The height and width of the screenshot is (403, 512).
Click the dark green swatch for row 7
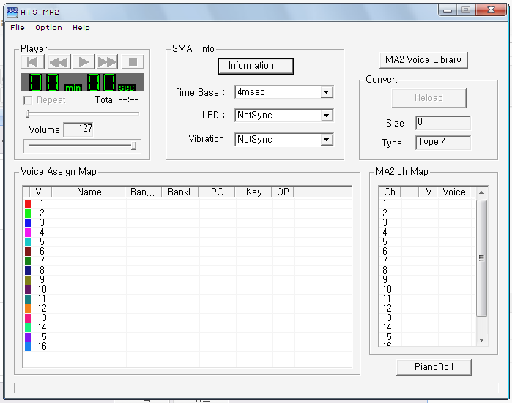[28, 261]
